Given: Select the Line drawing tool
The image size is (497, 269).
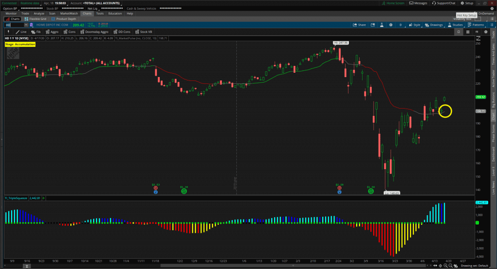Looking at the screenshot, I should point(20,32).
